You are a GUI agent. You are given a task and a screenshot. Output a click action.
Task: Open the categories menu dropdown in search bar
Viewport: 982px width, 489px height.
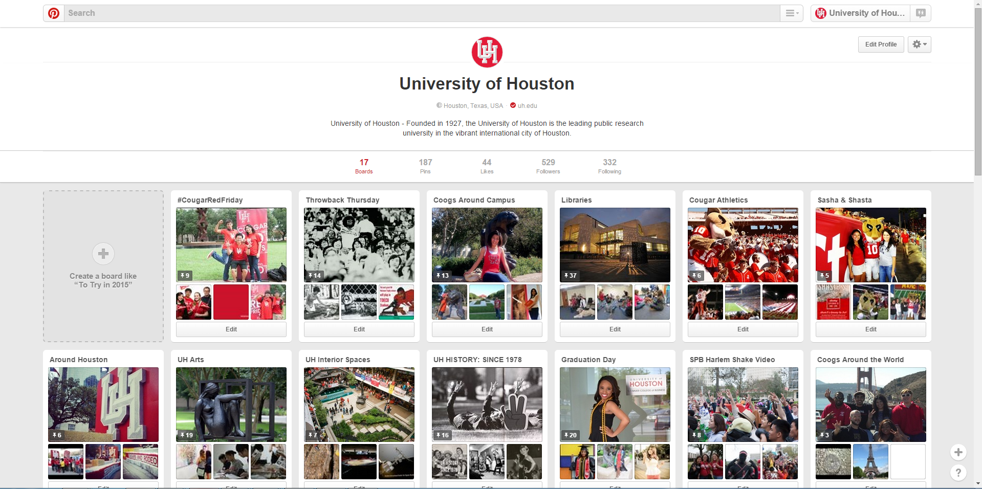[792, 13]
